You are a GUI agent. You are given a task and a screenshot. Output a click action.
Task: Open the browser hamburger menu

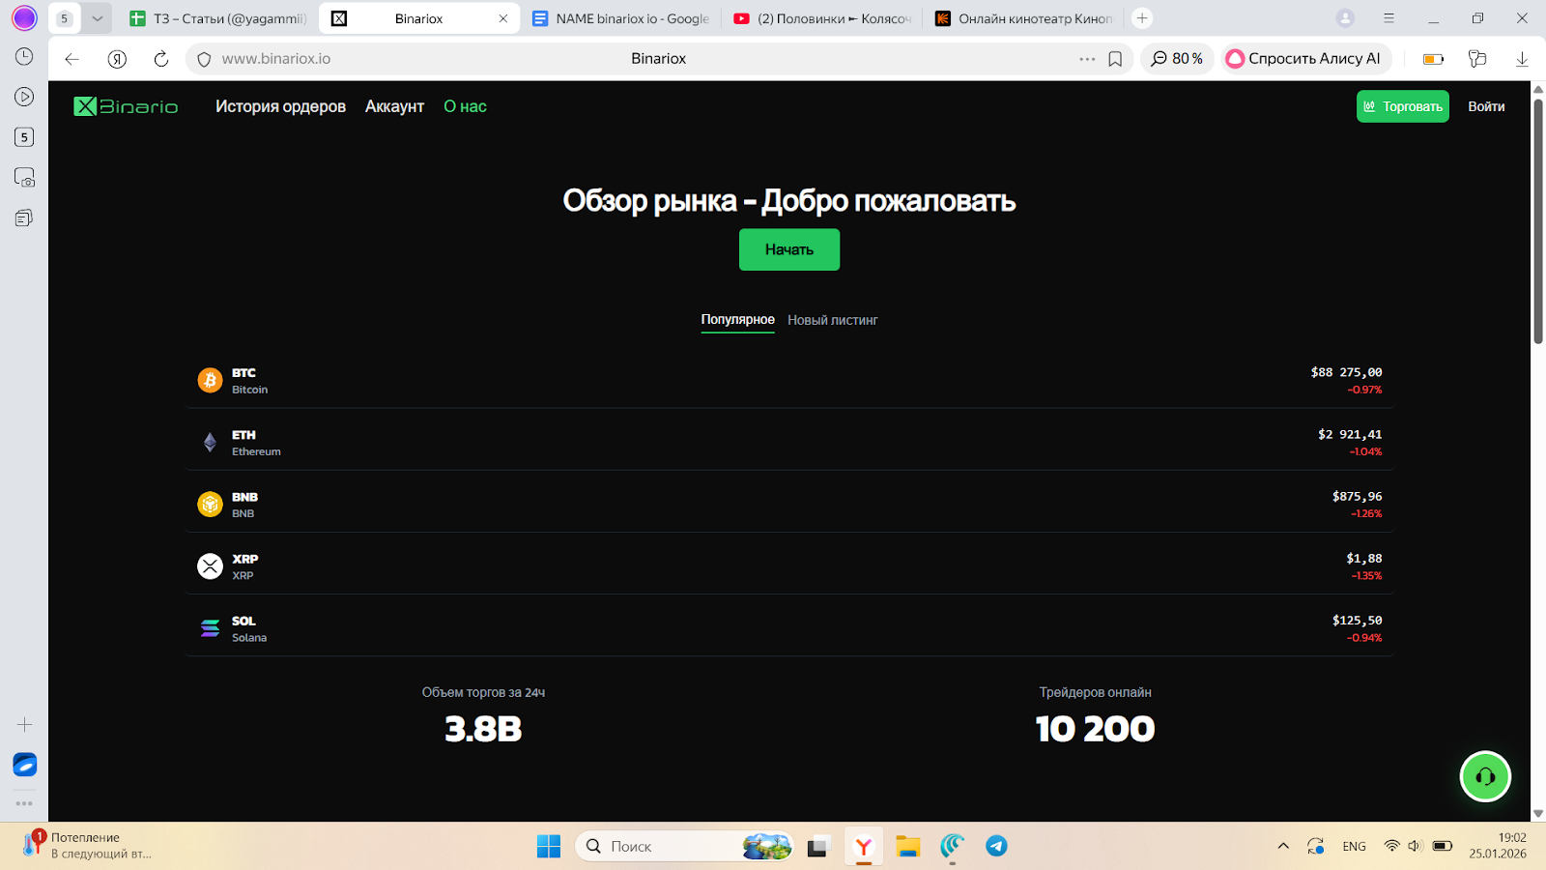[x=1389, y=18]
